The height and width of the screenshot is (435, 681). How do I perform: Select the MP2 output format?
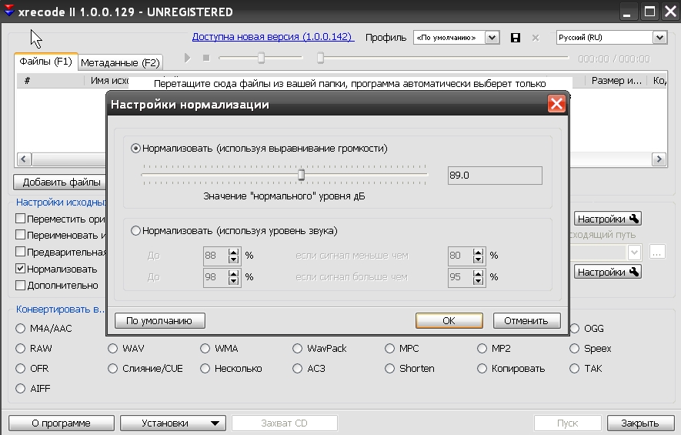482,348
